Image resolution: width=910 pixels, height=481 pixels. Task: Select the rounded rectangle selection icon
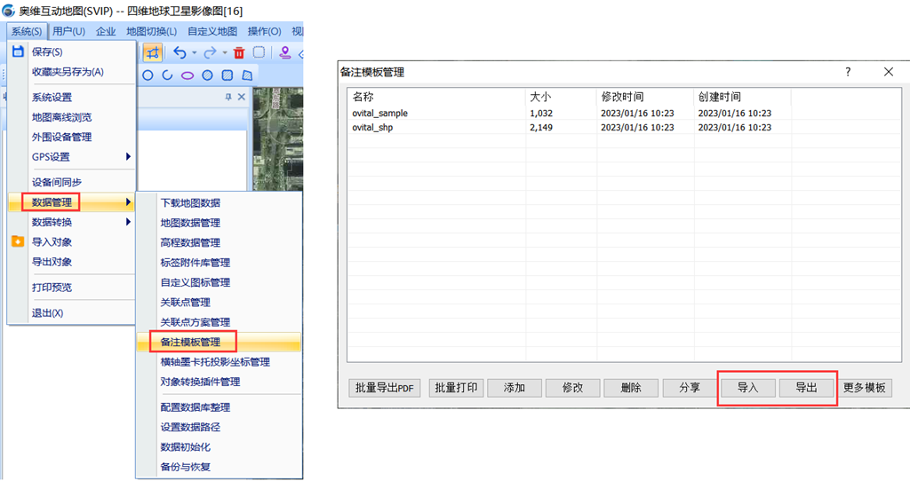tap(259, 52)
